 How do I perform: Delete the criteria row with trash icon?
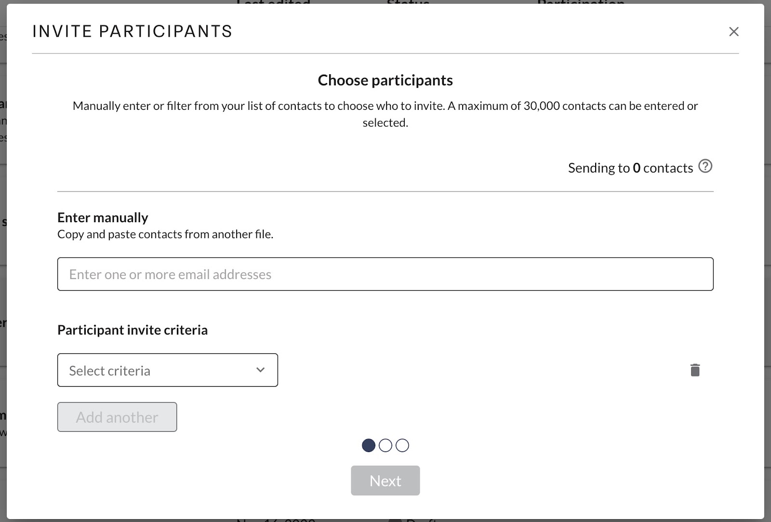tap(695, 370)
